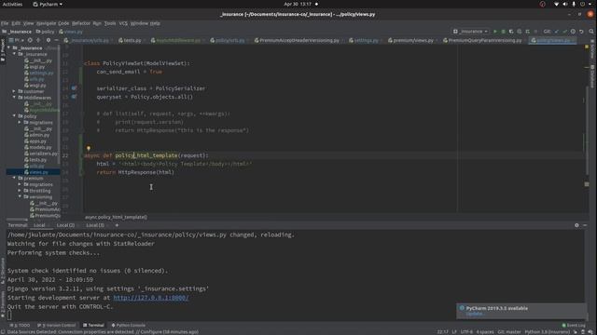The image size is (597, 335).
Task: Click the Git commit checkmark icon
Action: [564, 32]
